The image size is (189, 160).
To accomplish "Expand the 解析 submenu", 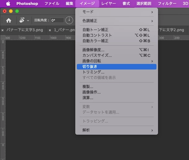I will [x=116, y=130].
